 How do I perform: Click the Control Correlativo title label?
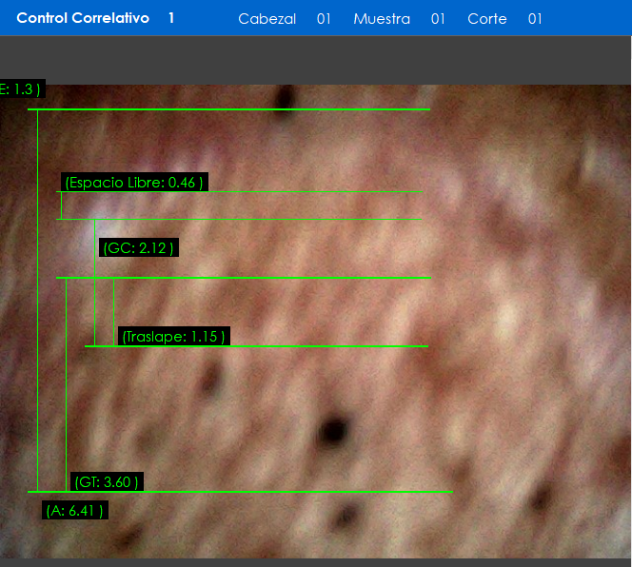point(83,18)
